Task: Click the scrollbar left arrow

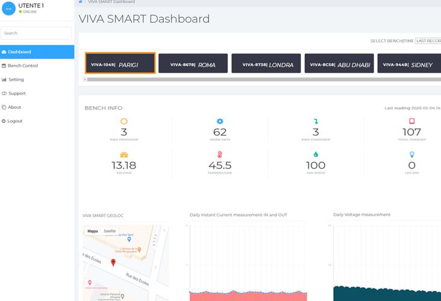Action: (85, 79)
